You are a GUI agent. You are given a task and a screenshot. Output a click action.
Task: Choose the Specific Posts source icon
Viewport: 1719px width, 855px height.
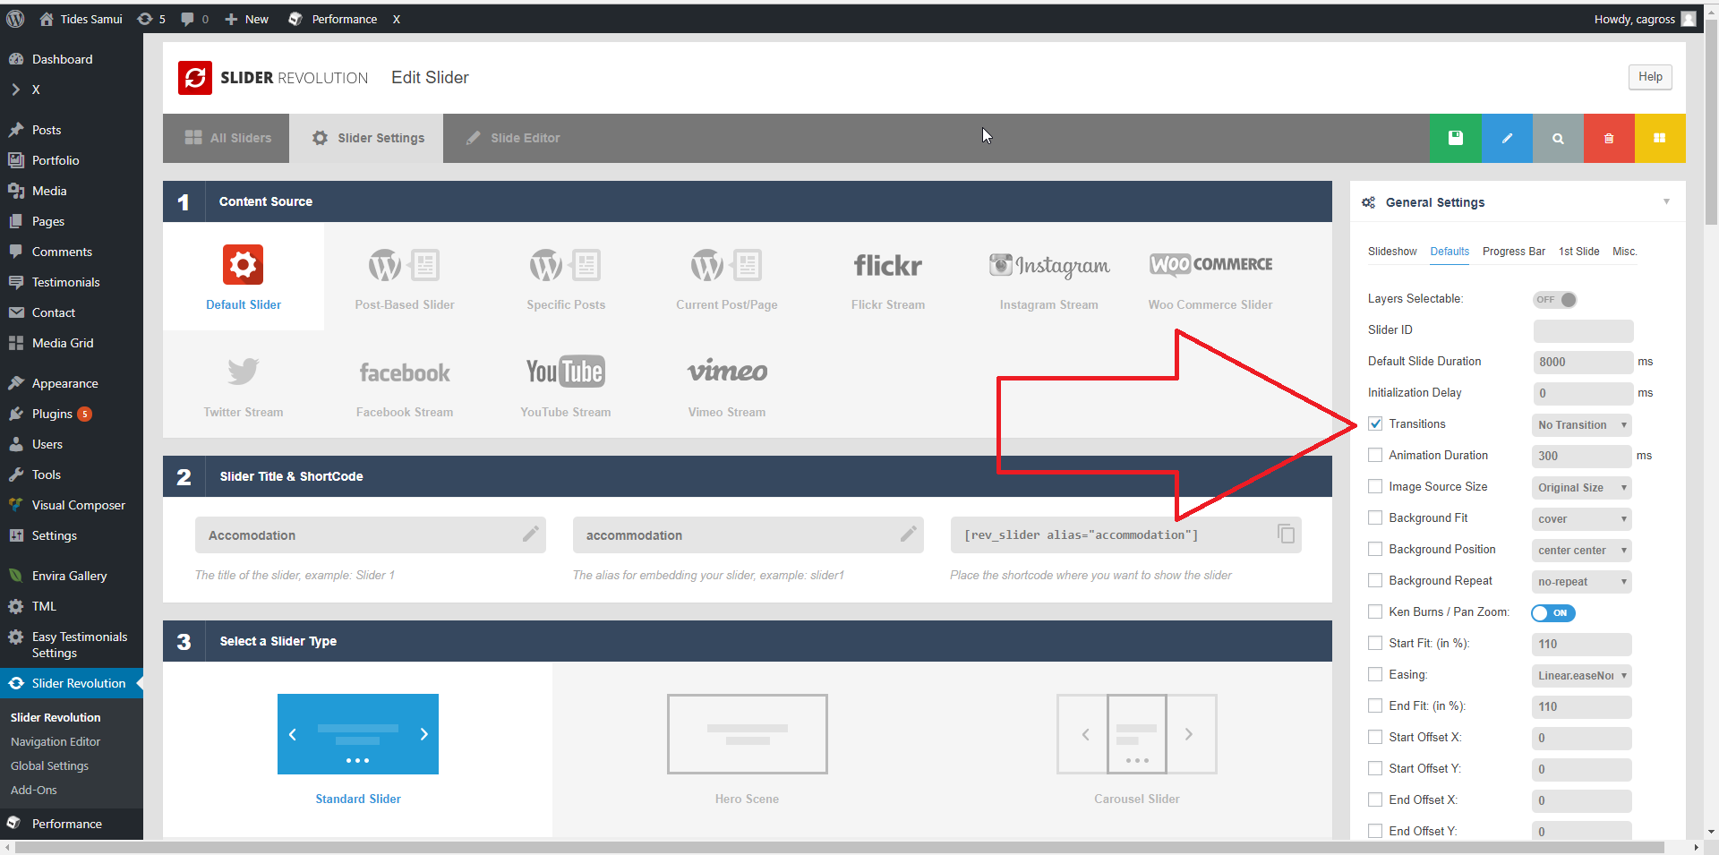point(566,265)
